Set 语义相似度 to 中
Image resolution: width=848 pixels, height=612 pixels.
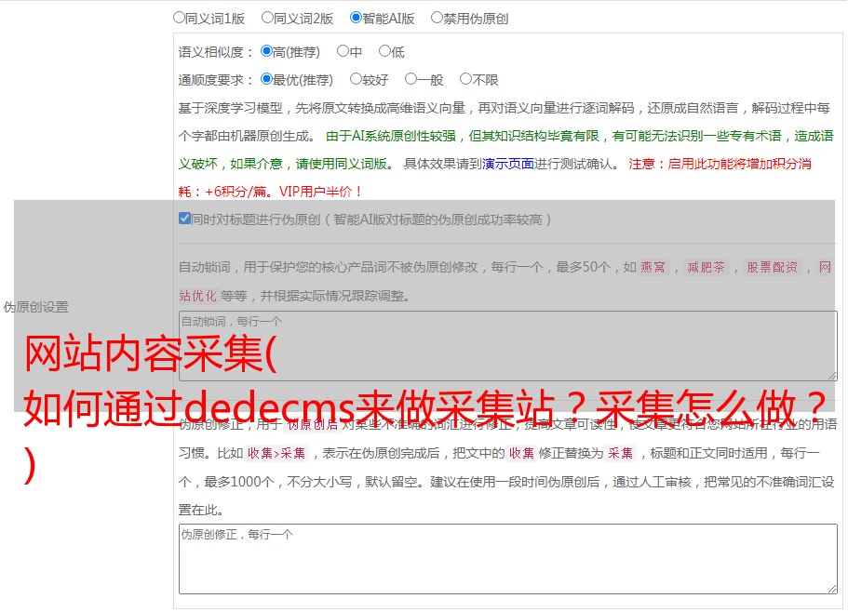click(343, 51)
